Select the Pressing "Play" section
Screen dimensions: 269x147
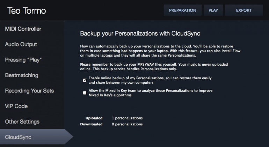(23, 60)
